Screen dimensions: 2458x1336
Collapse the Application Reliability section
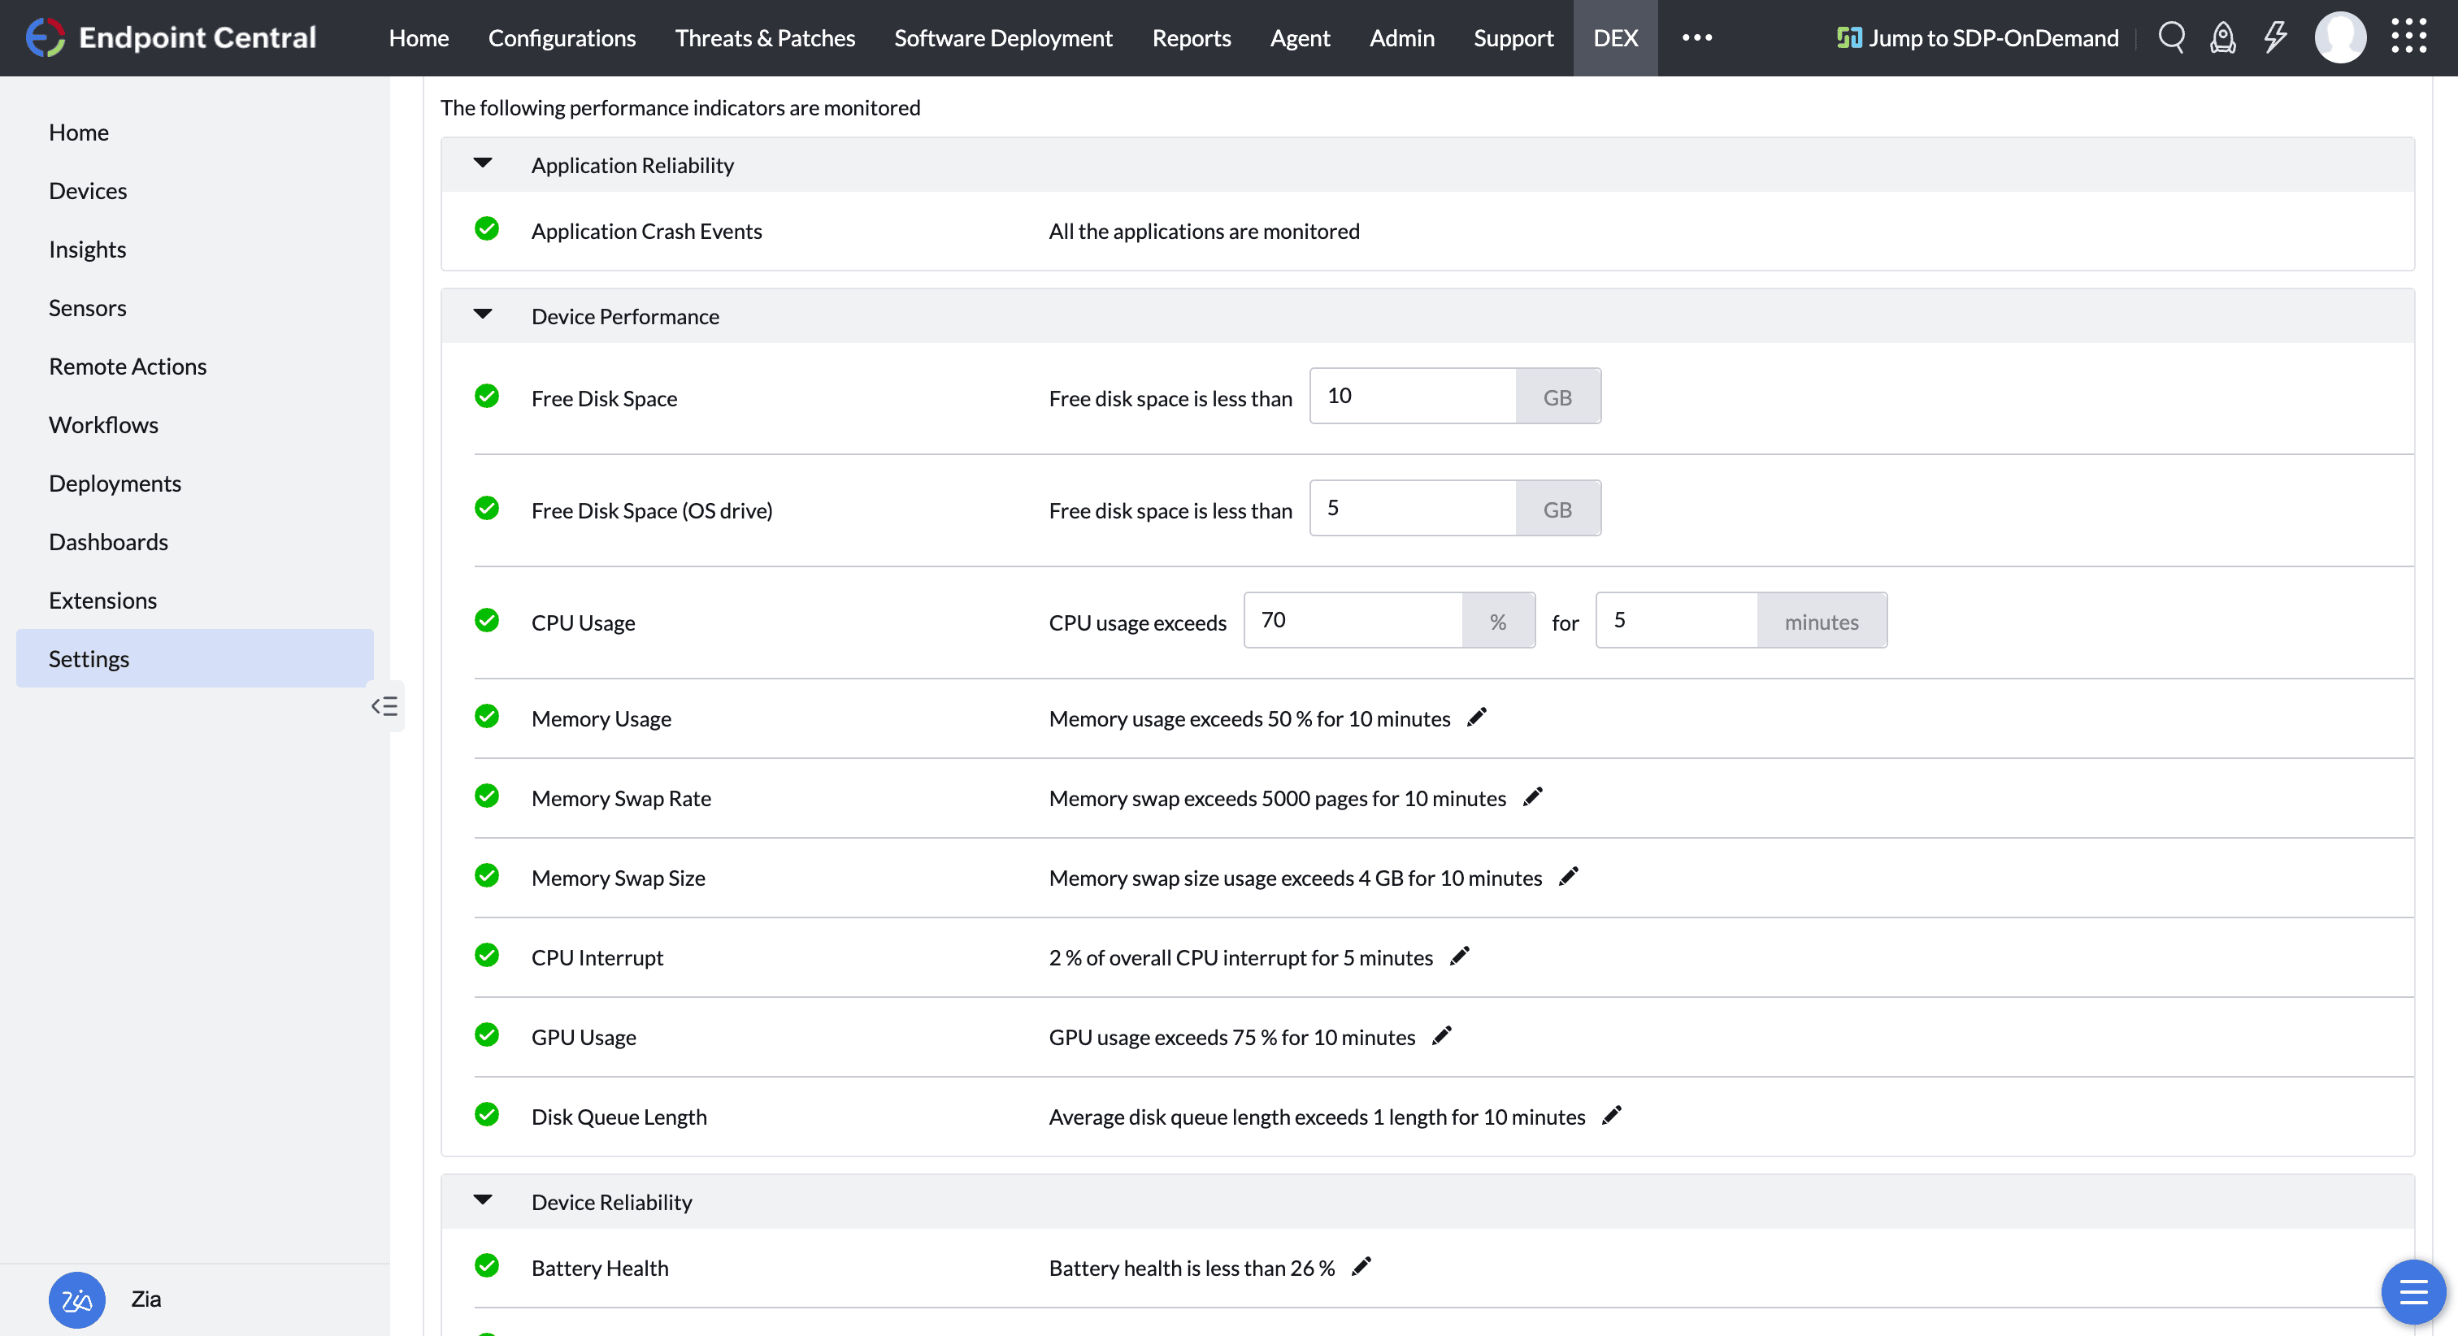click(483, 163)
